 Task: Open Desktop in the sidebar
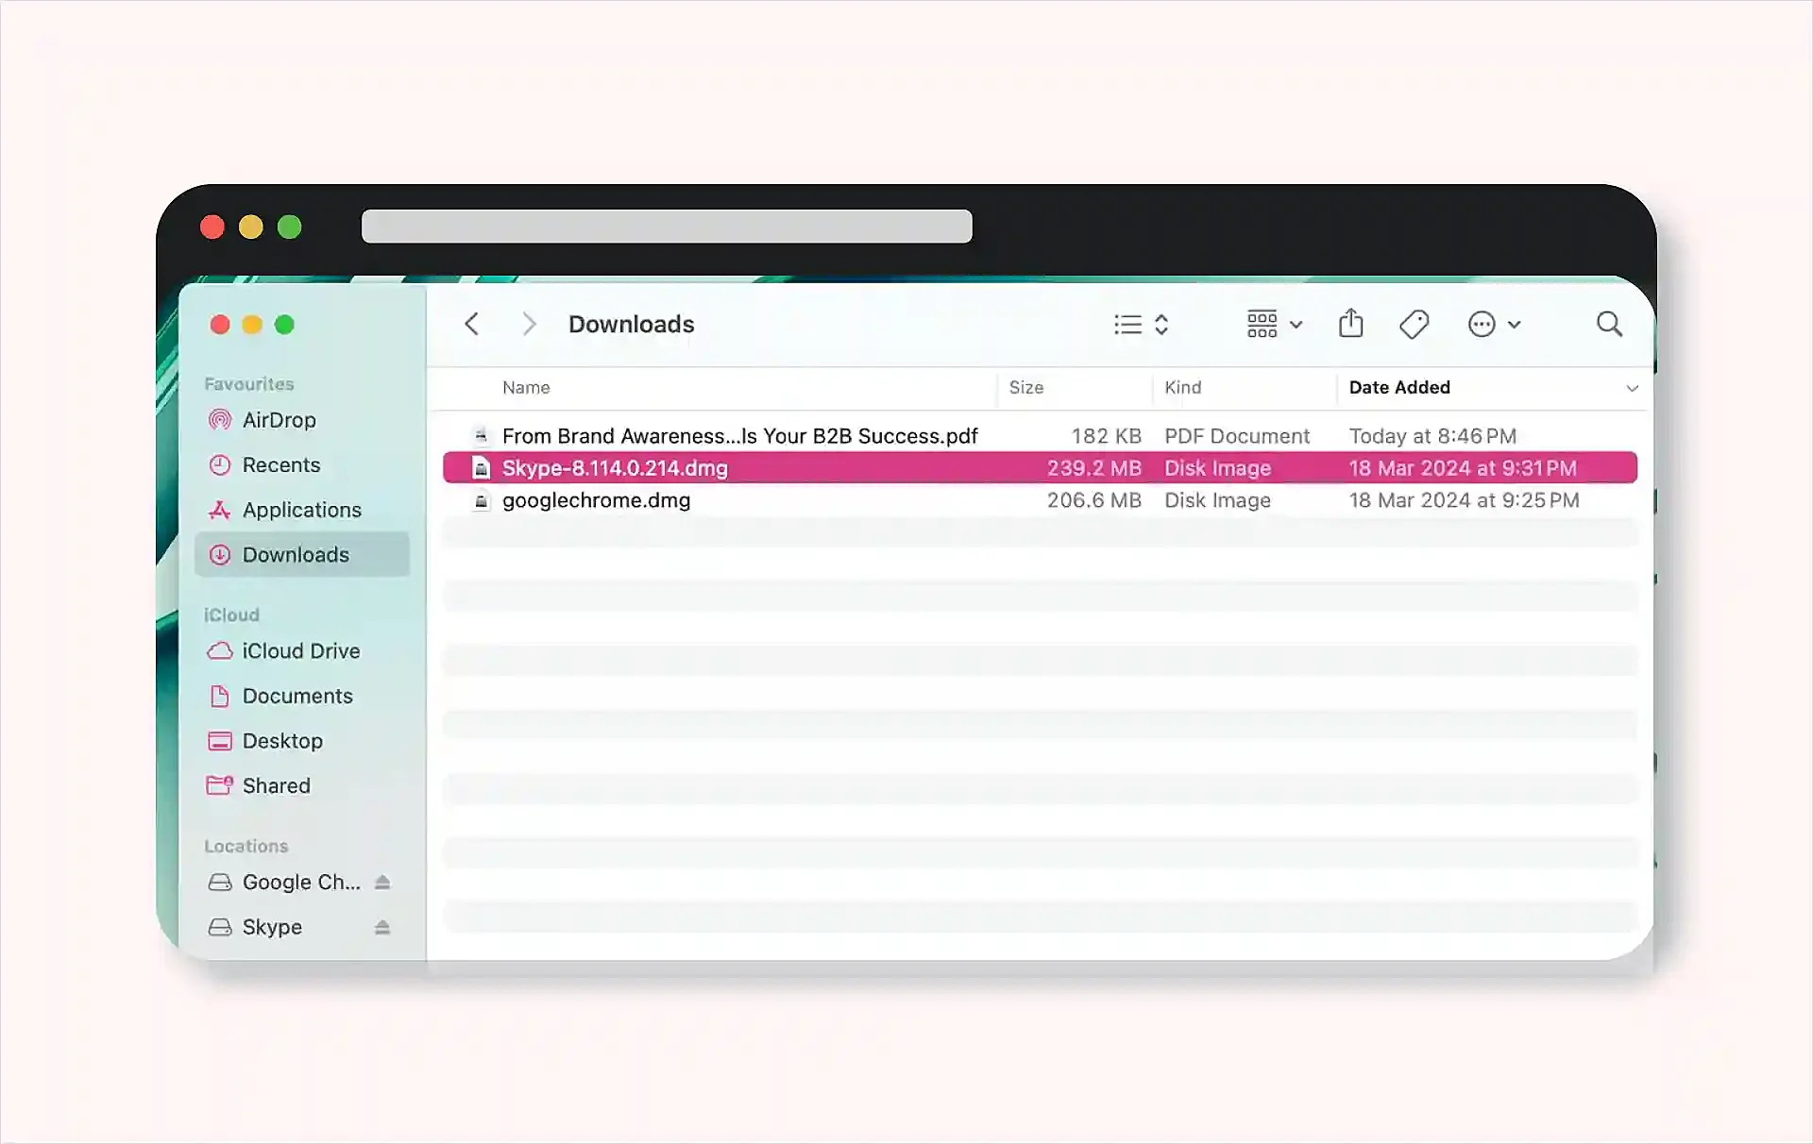(x=302, y=741)
